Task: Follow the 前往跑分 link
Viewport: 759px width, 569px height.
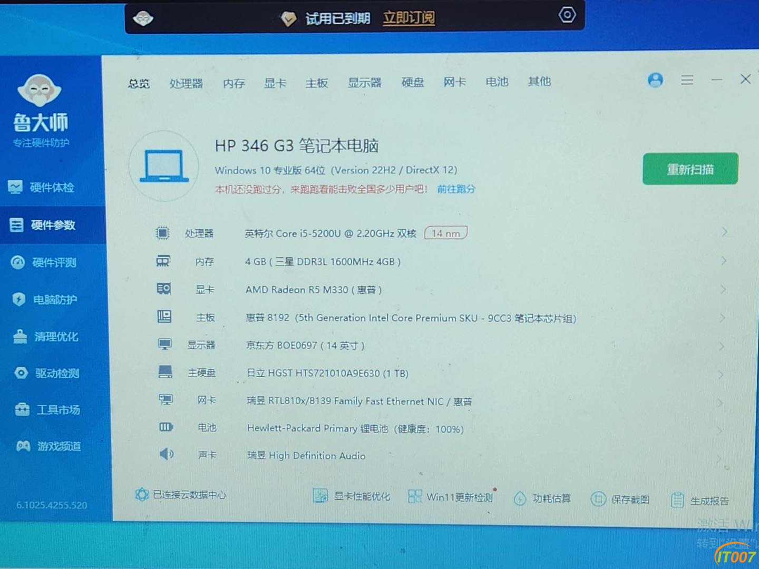Action: click(x=456, y=189)
